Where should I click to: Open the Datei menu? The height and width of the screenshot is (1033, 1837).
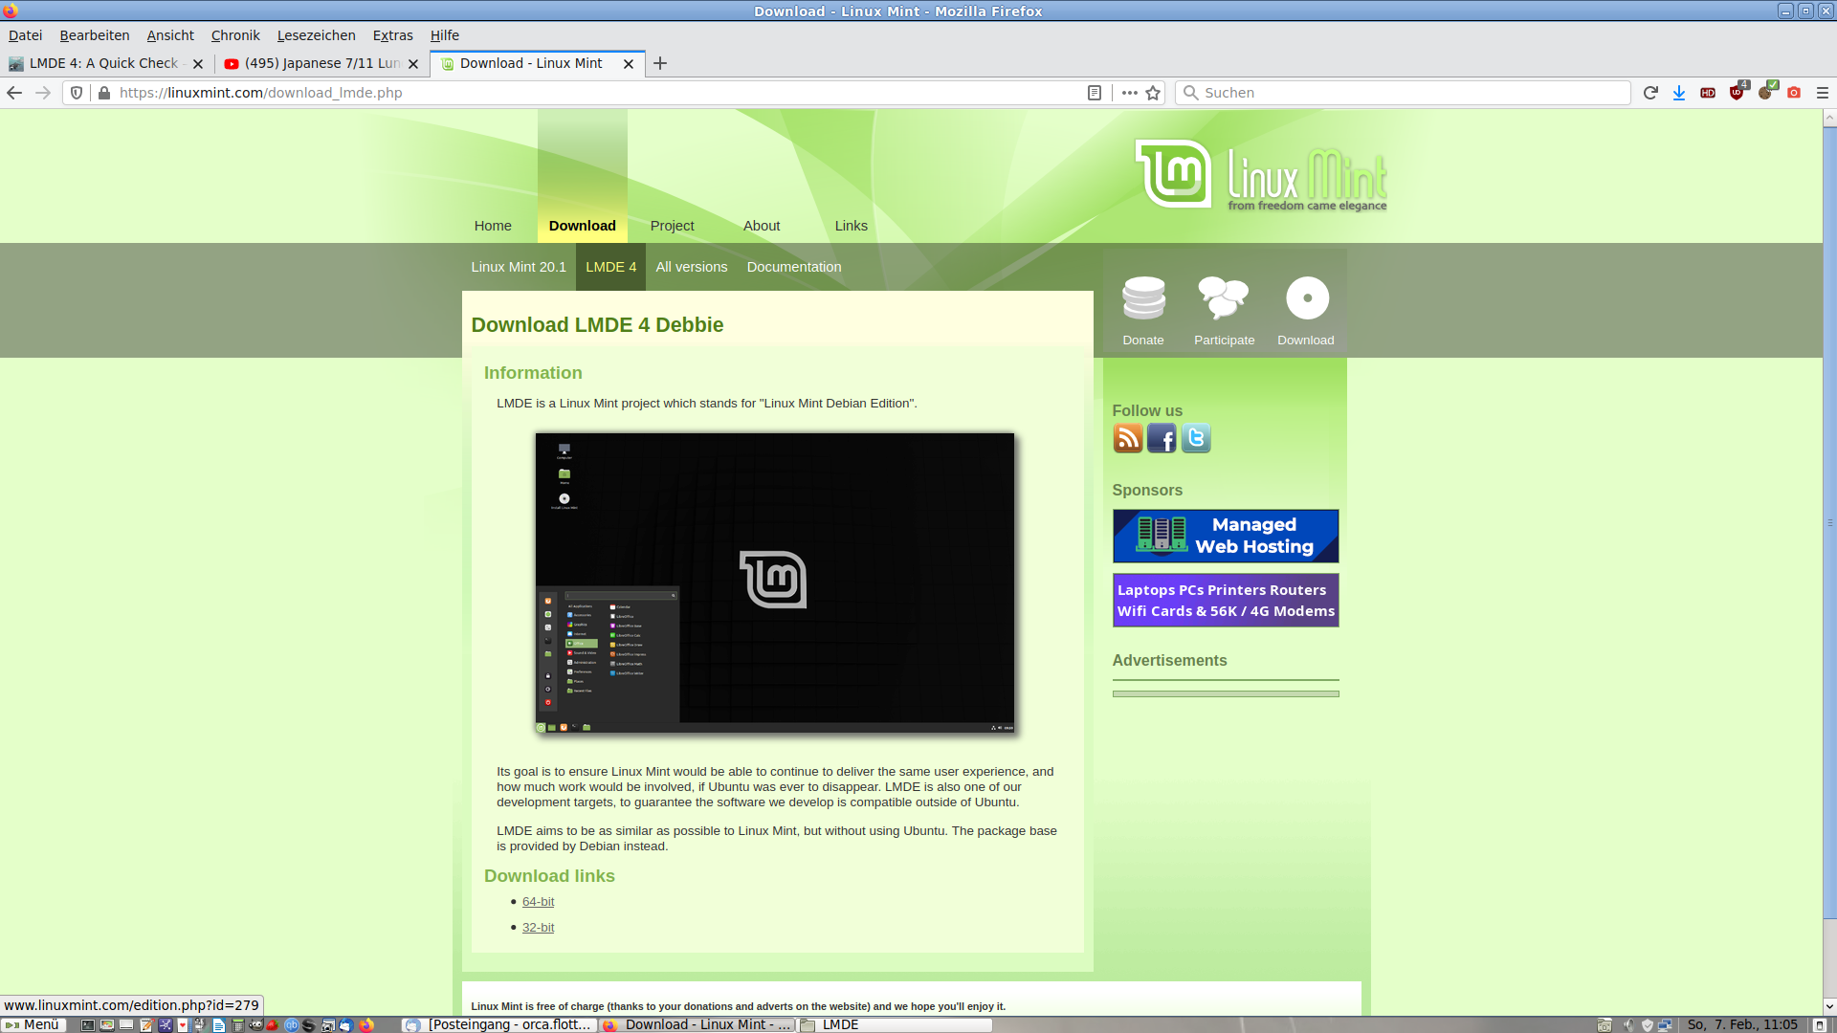coord(25,35)
